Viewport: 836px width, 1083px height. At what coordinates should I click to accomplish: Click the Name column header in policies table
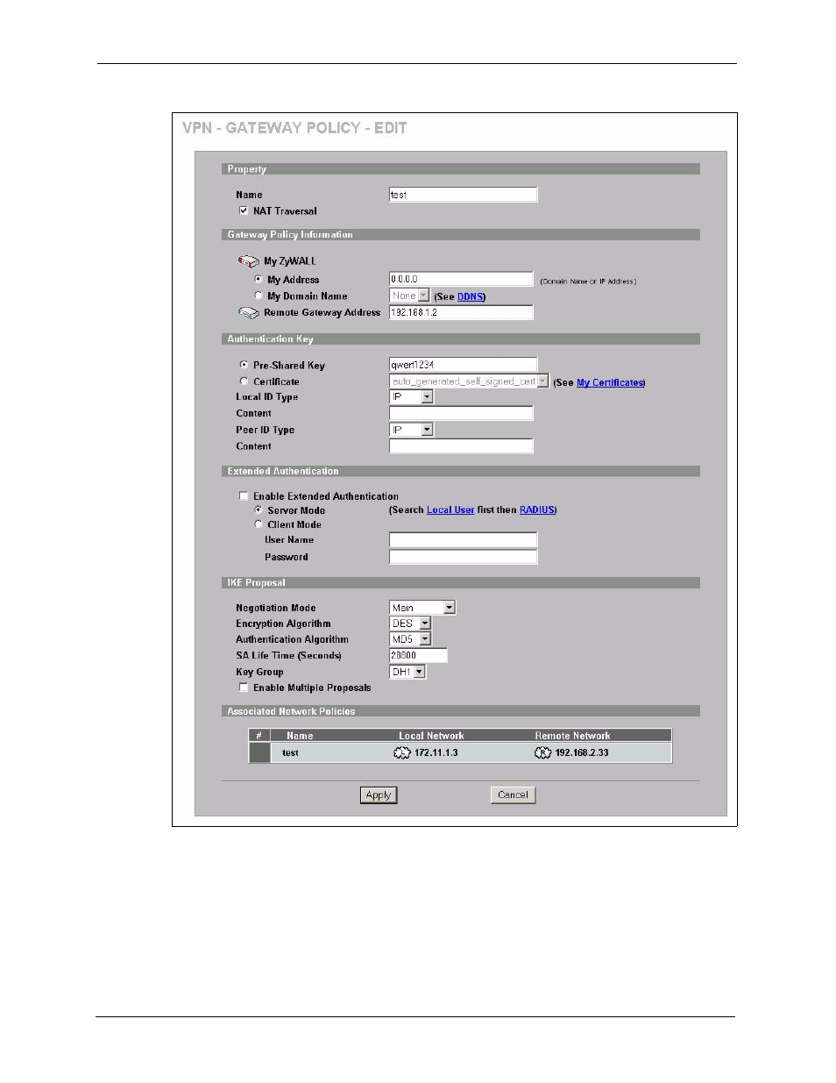tap(300, 736)
